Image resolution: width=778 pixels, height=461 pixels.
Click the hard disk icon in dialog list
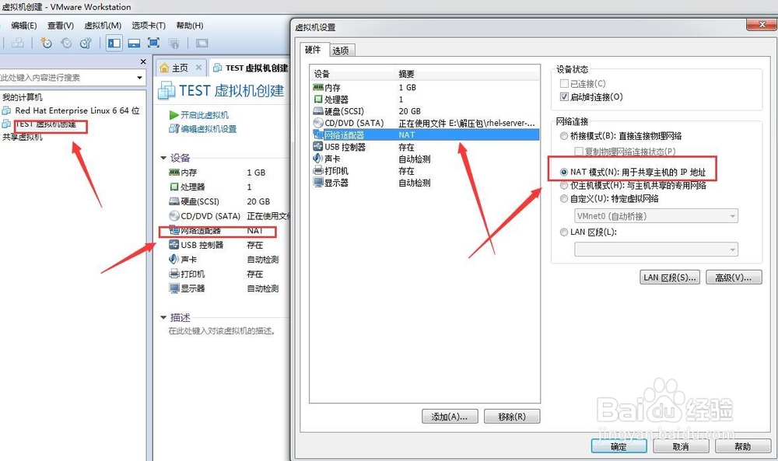pyautogui.click(x=318, y=111)
